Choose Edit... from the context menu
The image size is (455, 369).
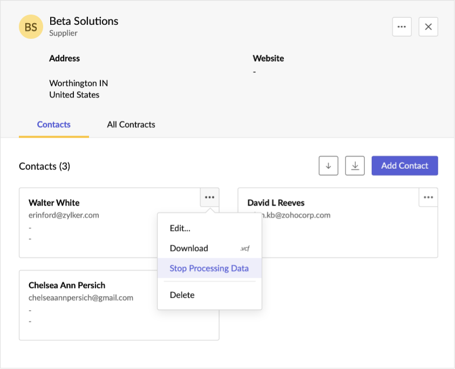[180, 228]
